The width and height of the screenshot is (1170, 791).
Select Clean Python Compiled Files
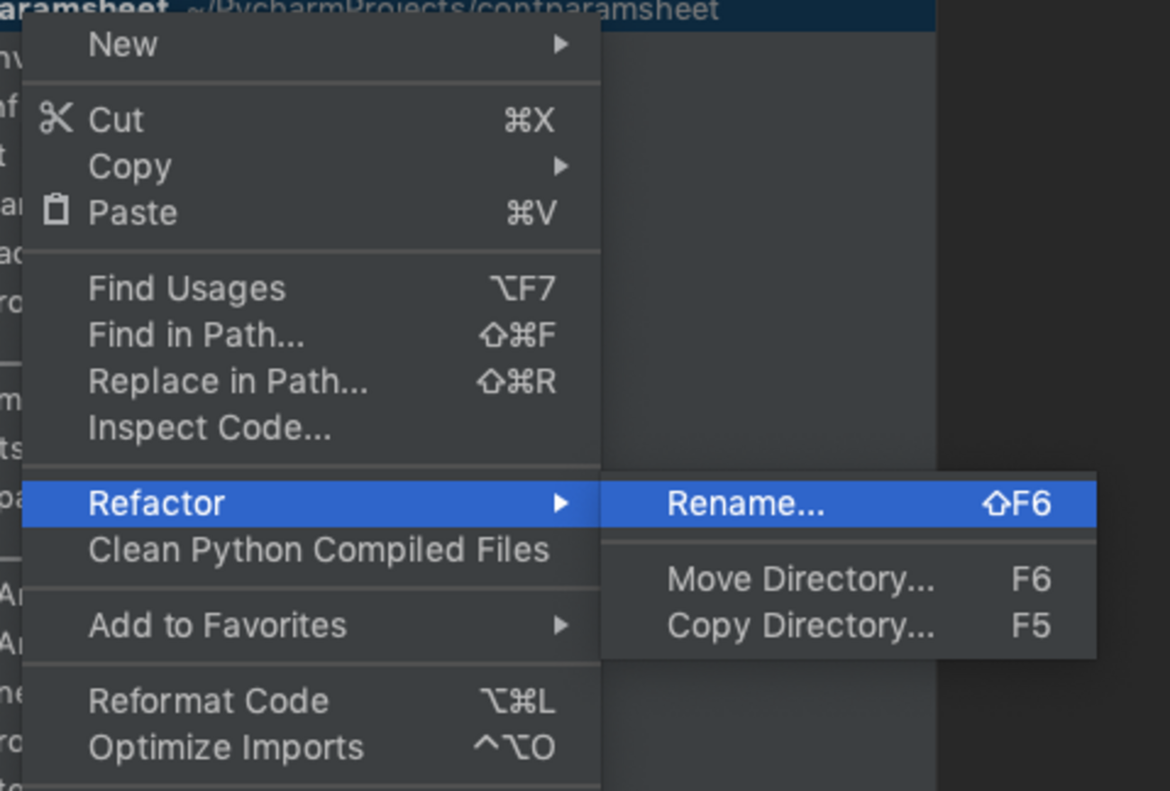pyautogui.click(x=319, y=550)
